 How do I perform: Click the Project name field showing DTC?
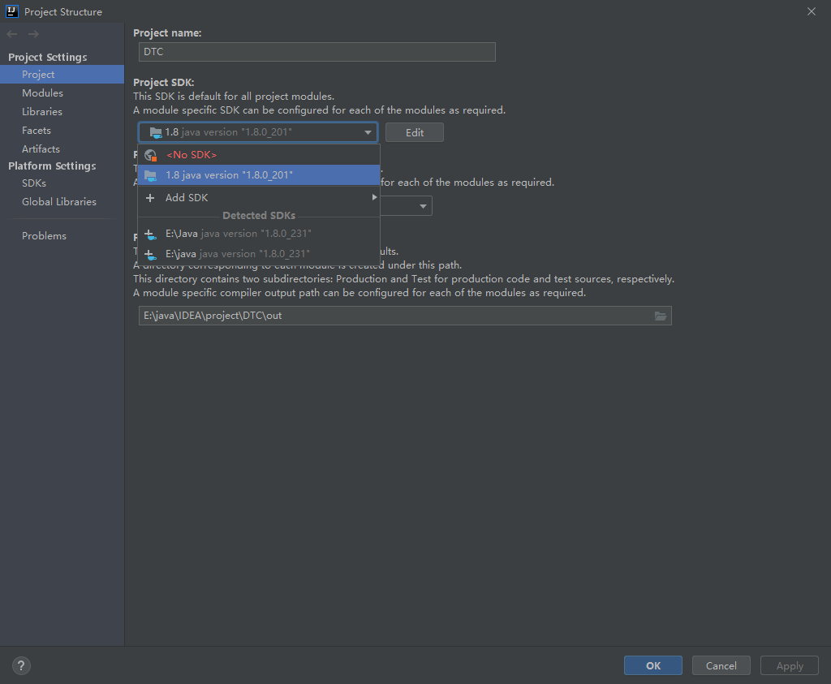(316, 52)
